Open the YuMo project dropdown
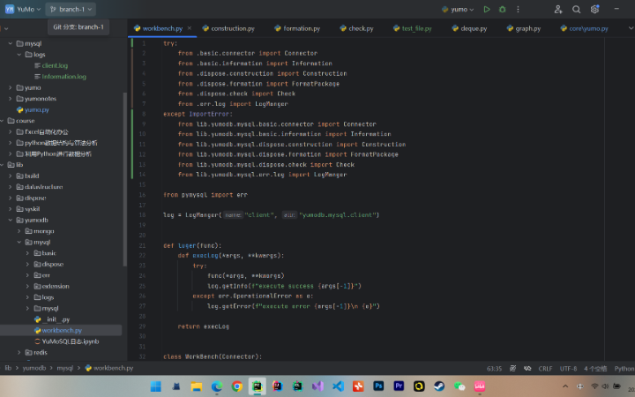This screenshot has width=635, height=397. coord(23,10)
